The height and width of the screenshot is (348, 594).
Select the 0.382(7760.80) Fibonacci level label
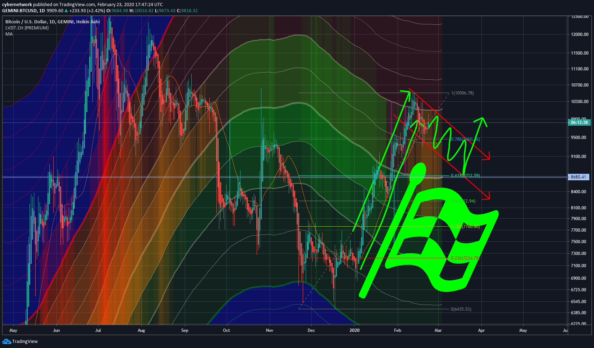465,226
